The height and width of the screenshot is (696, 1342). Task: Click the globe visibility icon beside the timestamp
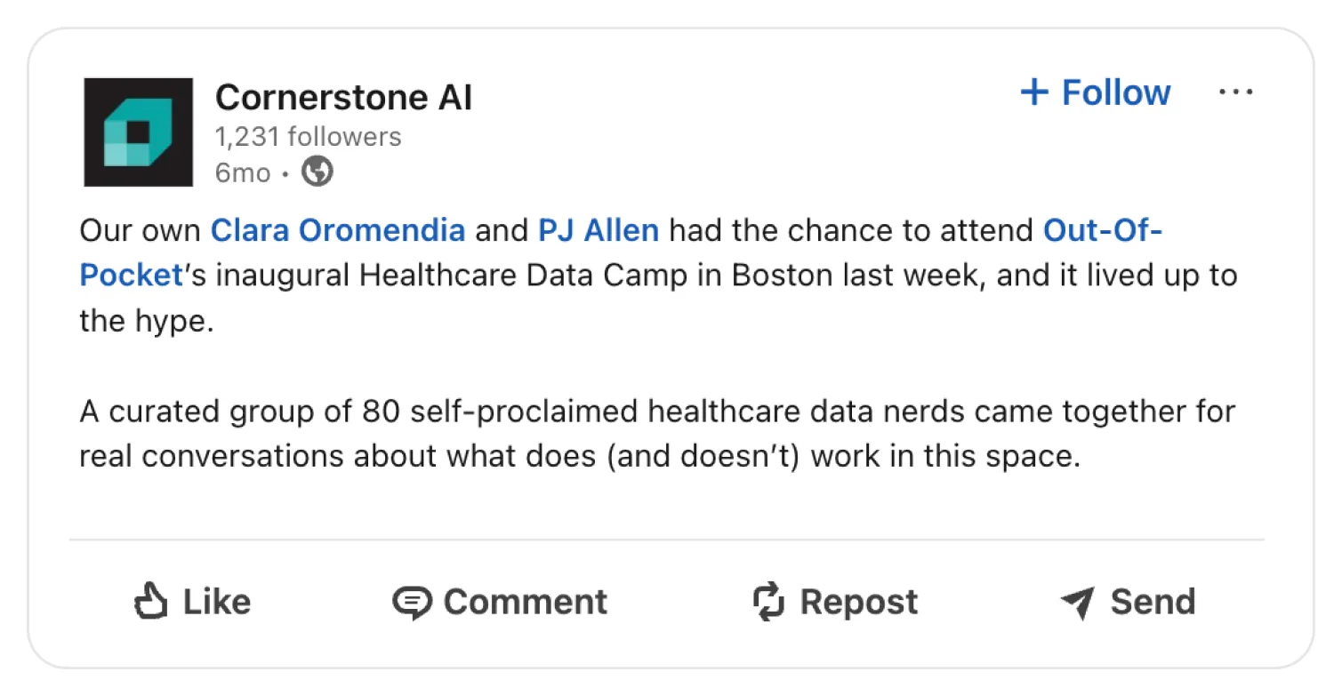coord(317,170)
